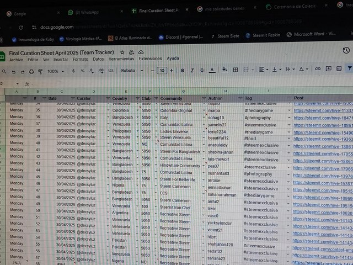Open the Archivo menu
The image size is (353, 265).
(16, 60)
